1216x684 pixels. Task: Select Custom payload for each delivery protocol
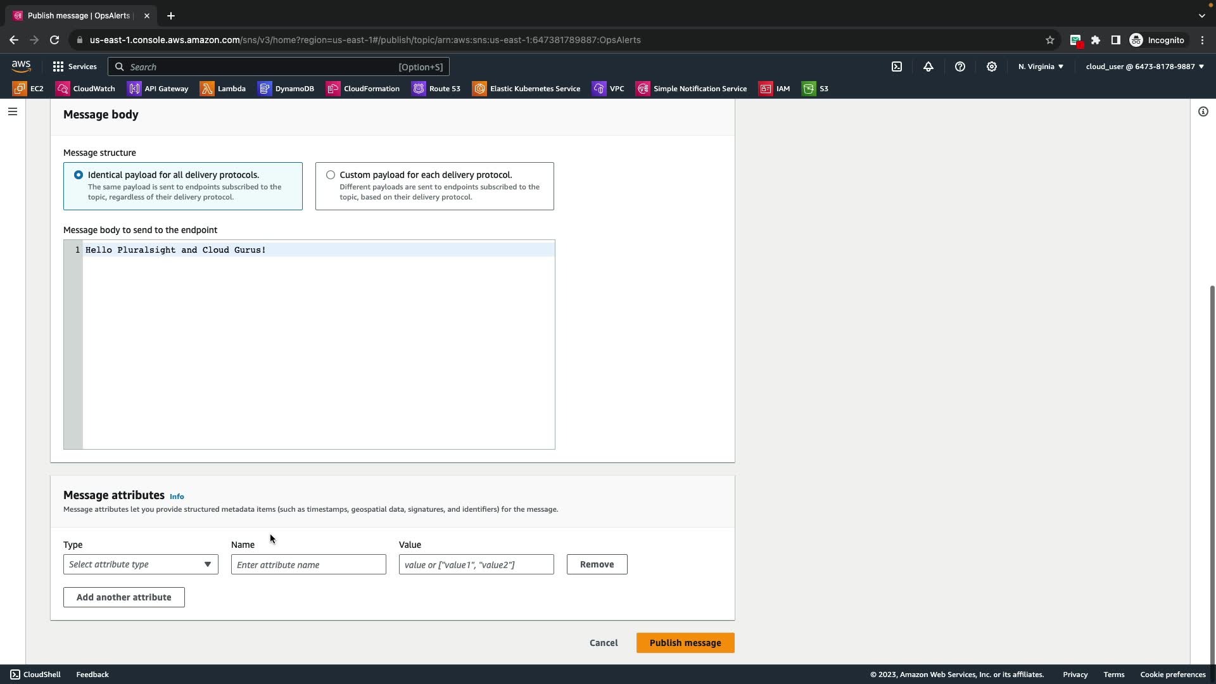pos(331,175)
